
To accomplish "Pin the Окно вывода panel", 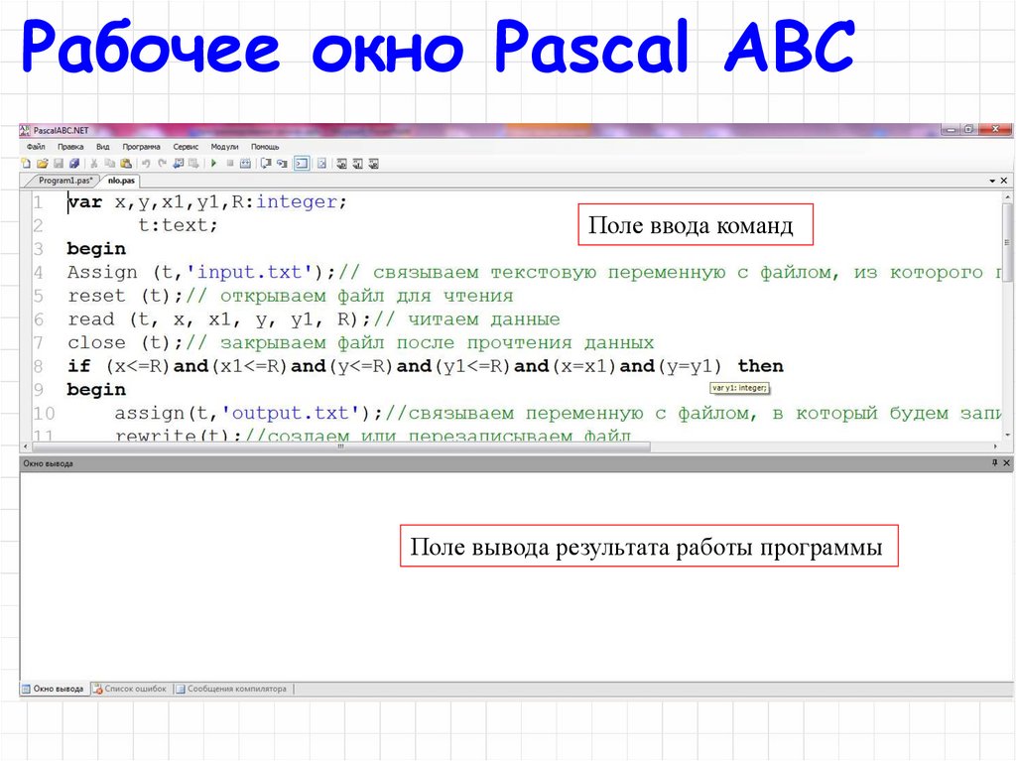I will point(994,462).
